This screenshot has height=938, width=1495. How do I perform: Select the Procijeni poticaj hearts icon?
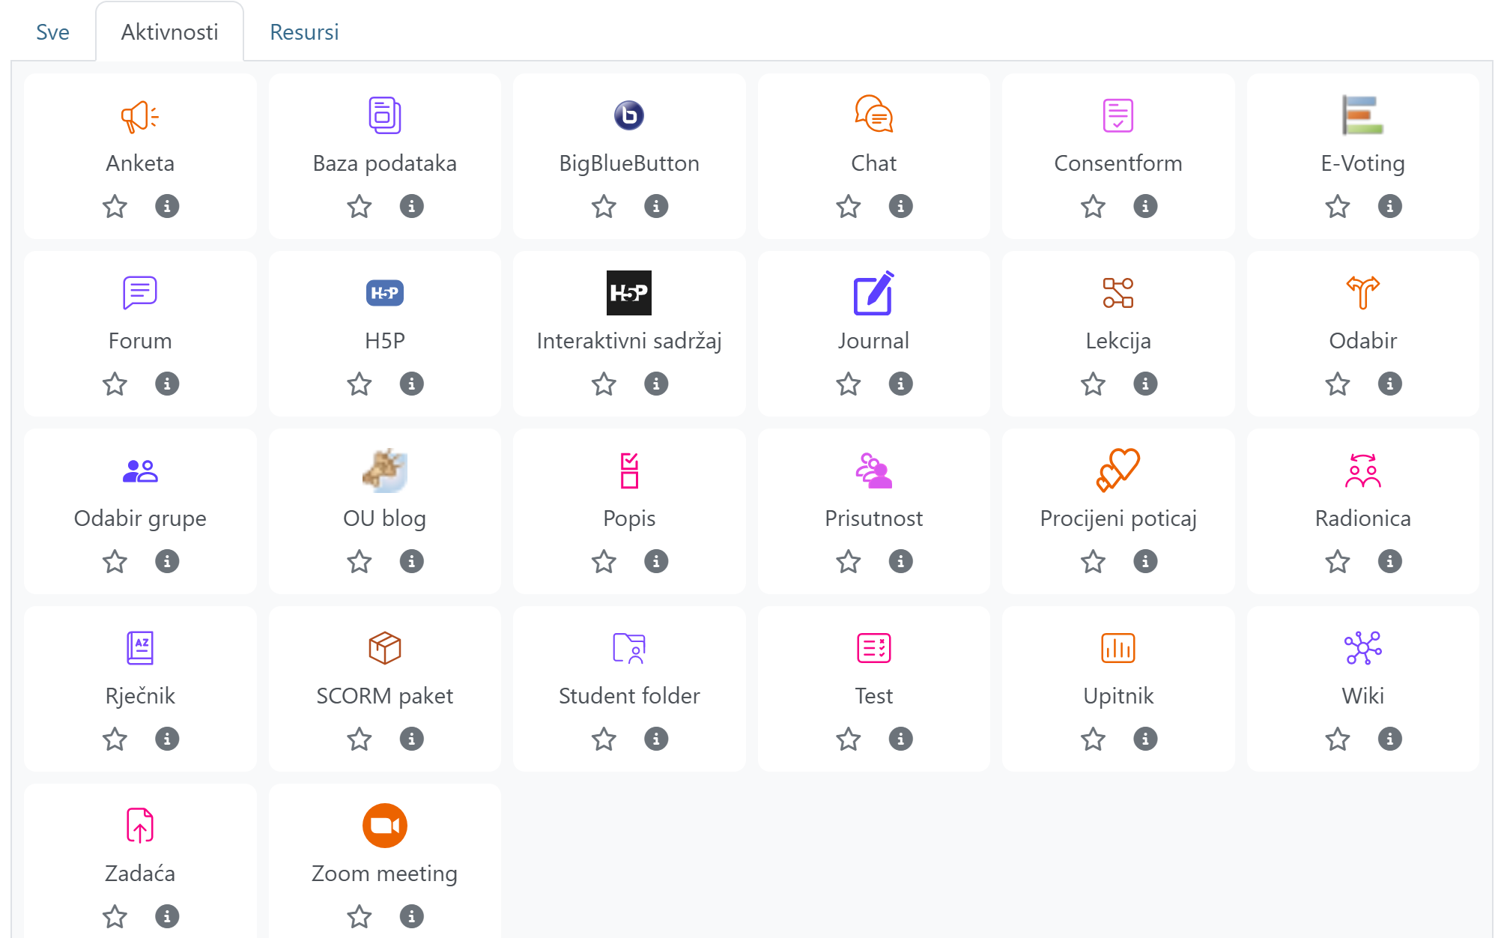pos(1118,470)
